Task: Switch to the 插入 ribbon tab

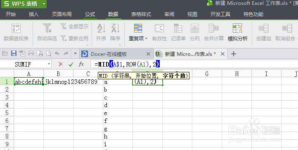Action: 34,14
